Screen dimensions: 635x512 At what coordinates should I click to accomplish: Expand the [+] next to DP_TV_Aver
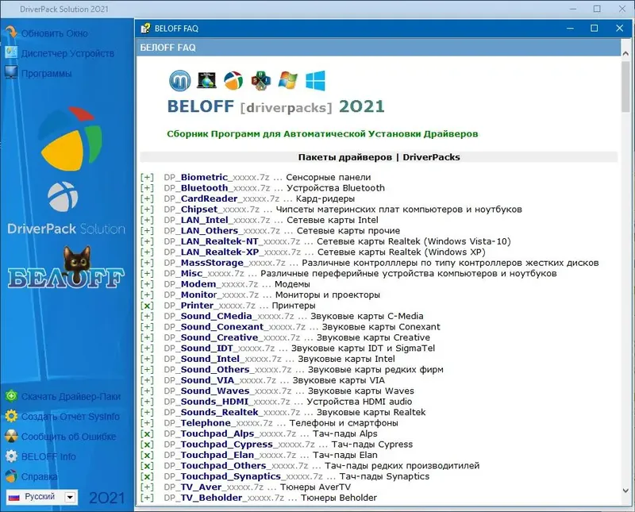[x=147, y=487]
